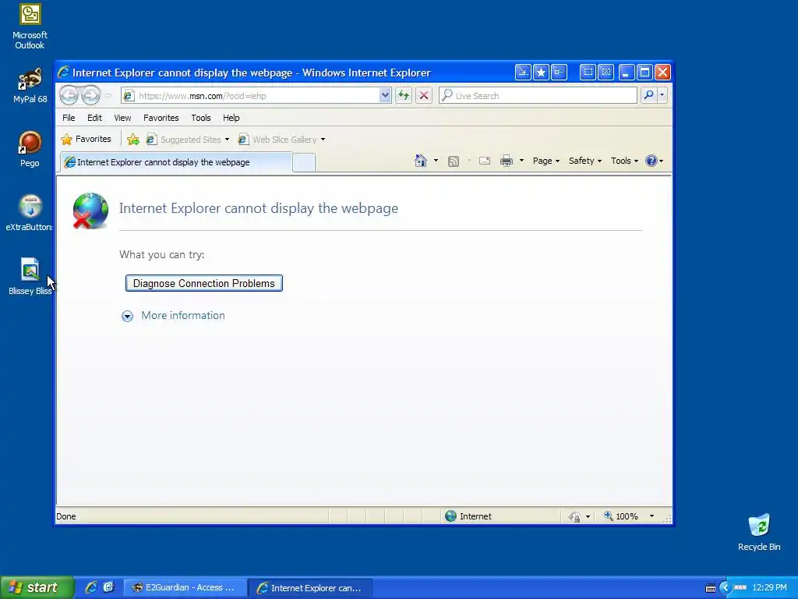Click the red X Stop loading icon
798x599 pixels.
coord(423,95)
